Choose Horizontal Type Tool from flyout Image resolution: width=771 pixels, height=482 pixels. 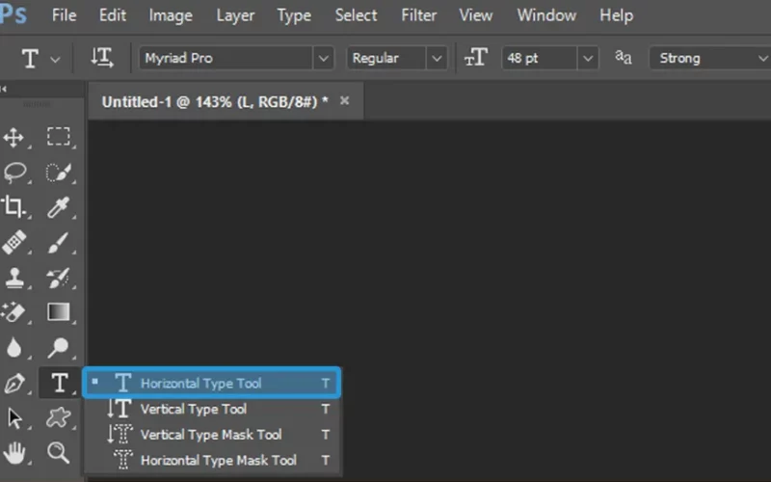tap(212, 383)
